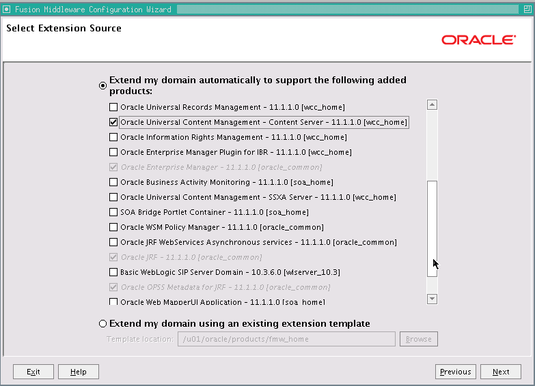The width and height of the screenshot is (535, 386).
Task: Check SOA Bridge Portlet Container checkbox
Action: point(113,212)
